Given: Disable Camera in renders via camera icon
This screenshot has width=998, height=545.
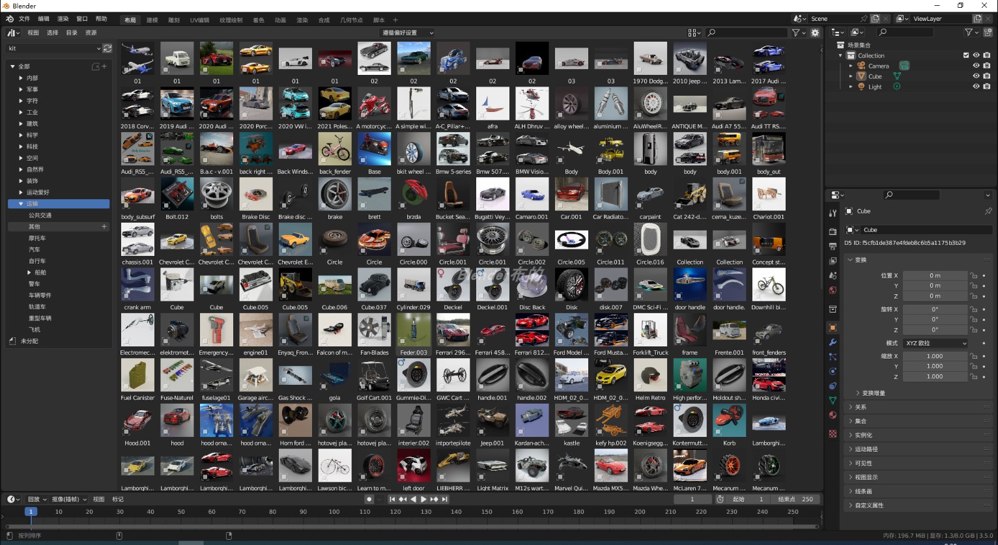Looking at the screenshot, I should point(986,66).
